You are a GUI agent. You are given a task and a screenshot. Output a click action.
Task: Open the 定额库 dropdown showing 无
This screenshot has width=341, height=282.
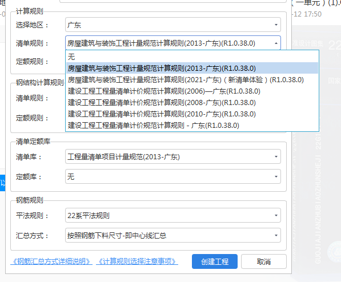173,176
